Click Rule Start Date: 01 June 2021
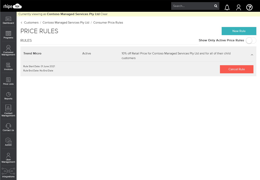Viewport: 260px width, 180px height. pos(39,66)
